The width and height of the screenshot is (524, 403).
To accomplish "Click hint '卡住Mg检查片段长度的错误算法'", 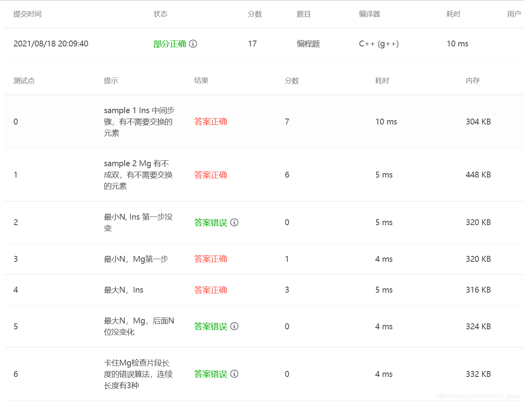I will [x=138, y=374].
